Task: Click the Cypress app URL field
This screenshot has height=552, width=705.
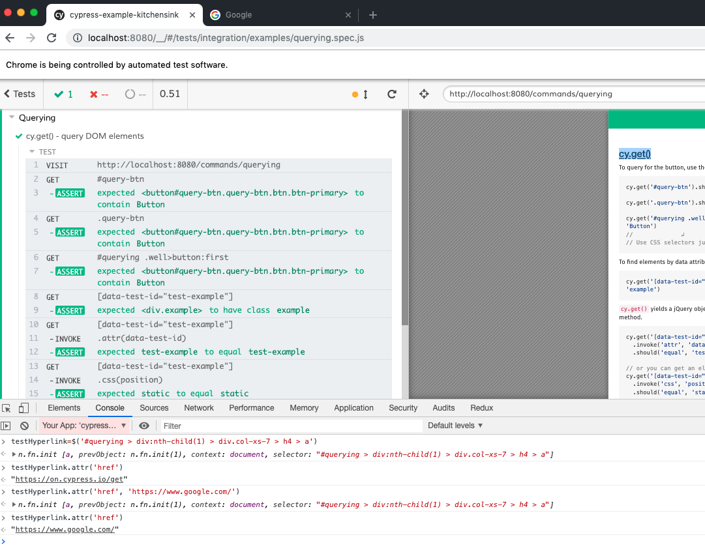Action: tap(574, 94)
